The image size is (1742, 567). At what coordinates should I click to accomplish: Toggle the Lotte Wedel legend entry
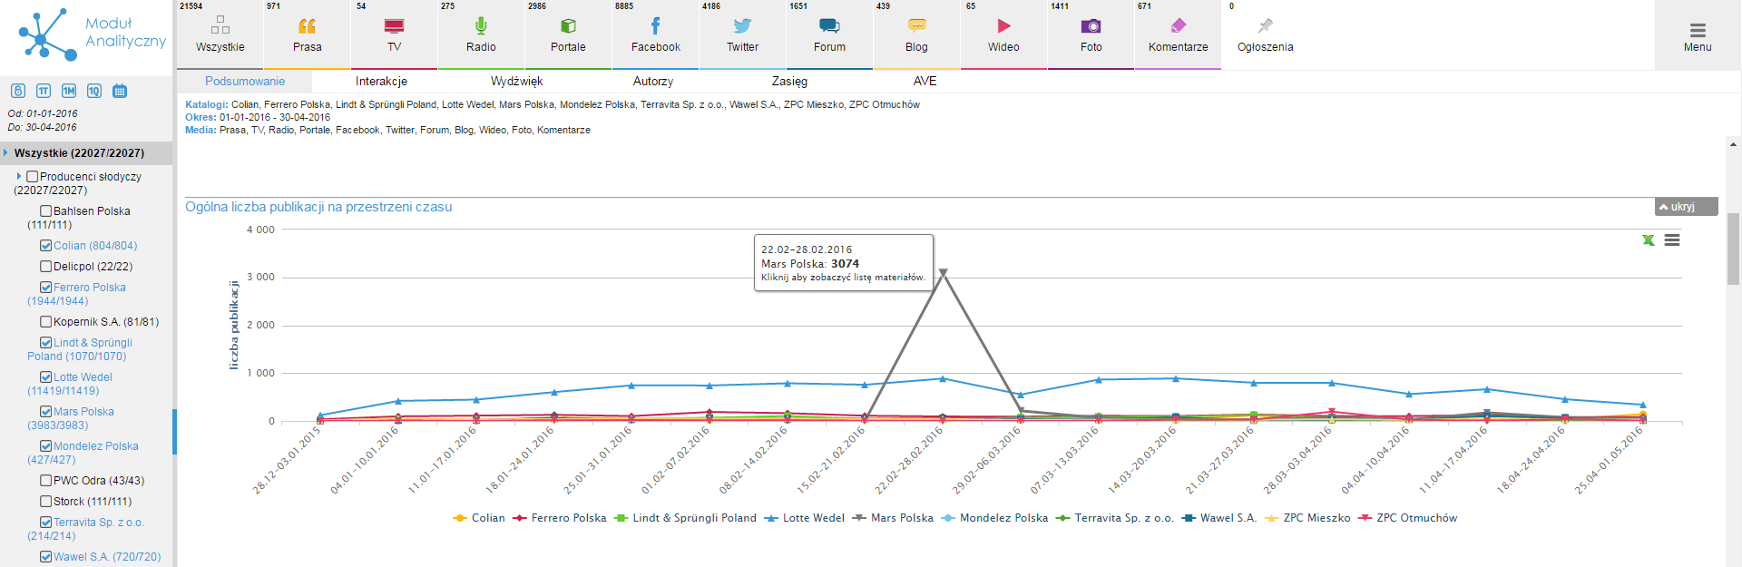[804, 518]
